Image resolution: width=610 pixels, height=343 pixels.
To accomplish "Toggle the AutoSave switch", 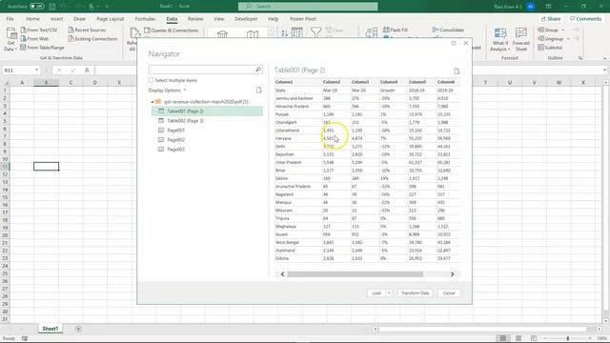I will [x=37, y=7].
